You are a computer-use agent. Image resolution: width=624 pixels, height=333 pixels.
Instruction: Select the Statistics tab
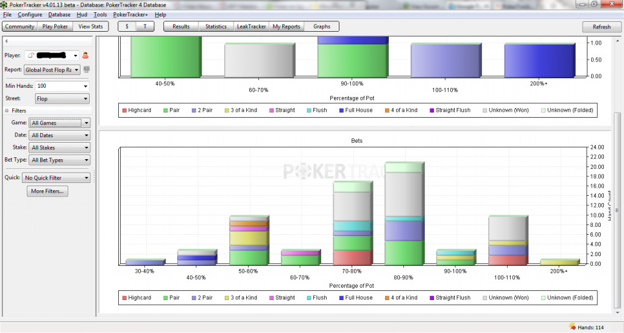(216, 26)
